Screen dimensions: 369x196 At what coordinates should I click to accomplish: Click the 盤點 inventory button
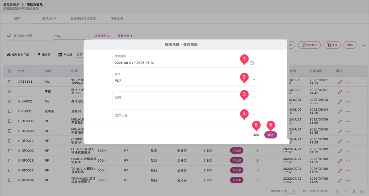tap(350, 45)
